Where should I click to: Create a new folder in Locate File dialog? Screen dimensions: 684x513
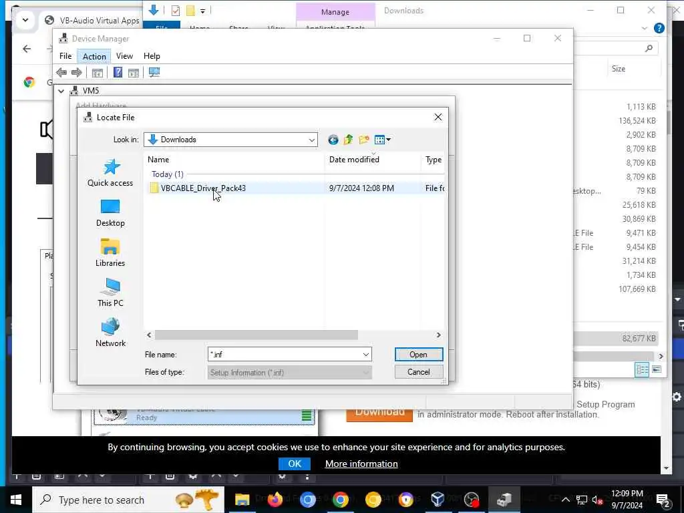coord(364,140)
